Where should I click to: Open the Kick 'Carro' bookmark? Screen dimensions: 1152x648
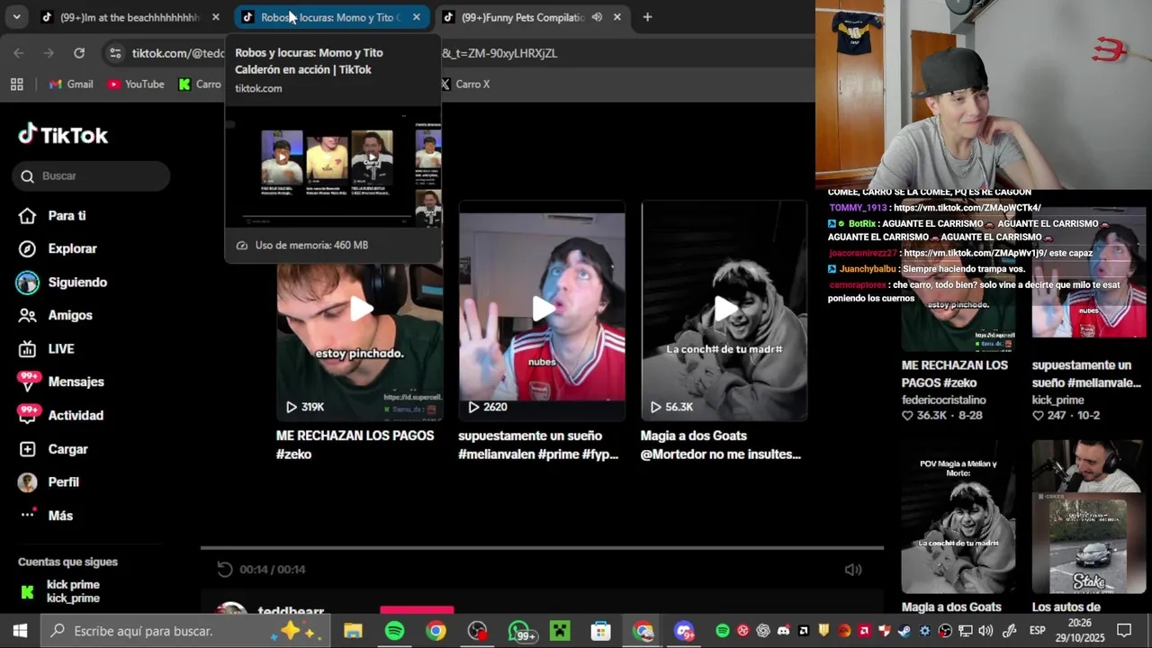point(200,84)
